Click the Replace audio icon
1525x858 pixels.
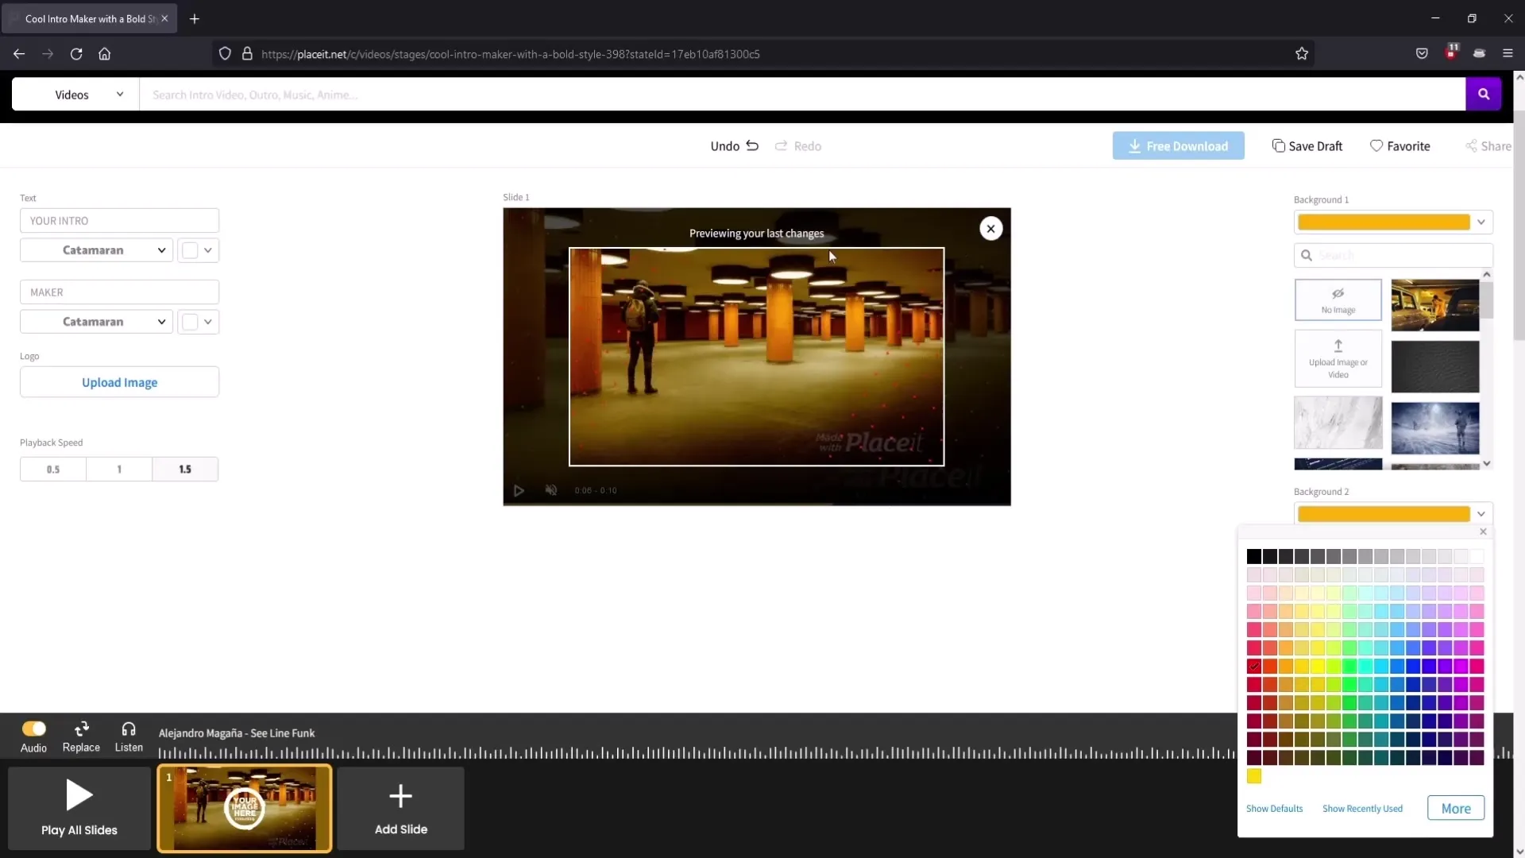point(81,729)
